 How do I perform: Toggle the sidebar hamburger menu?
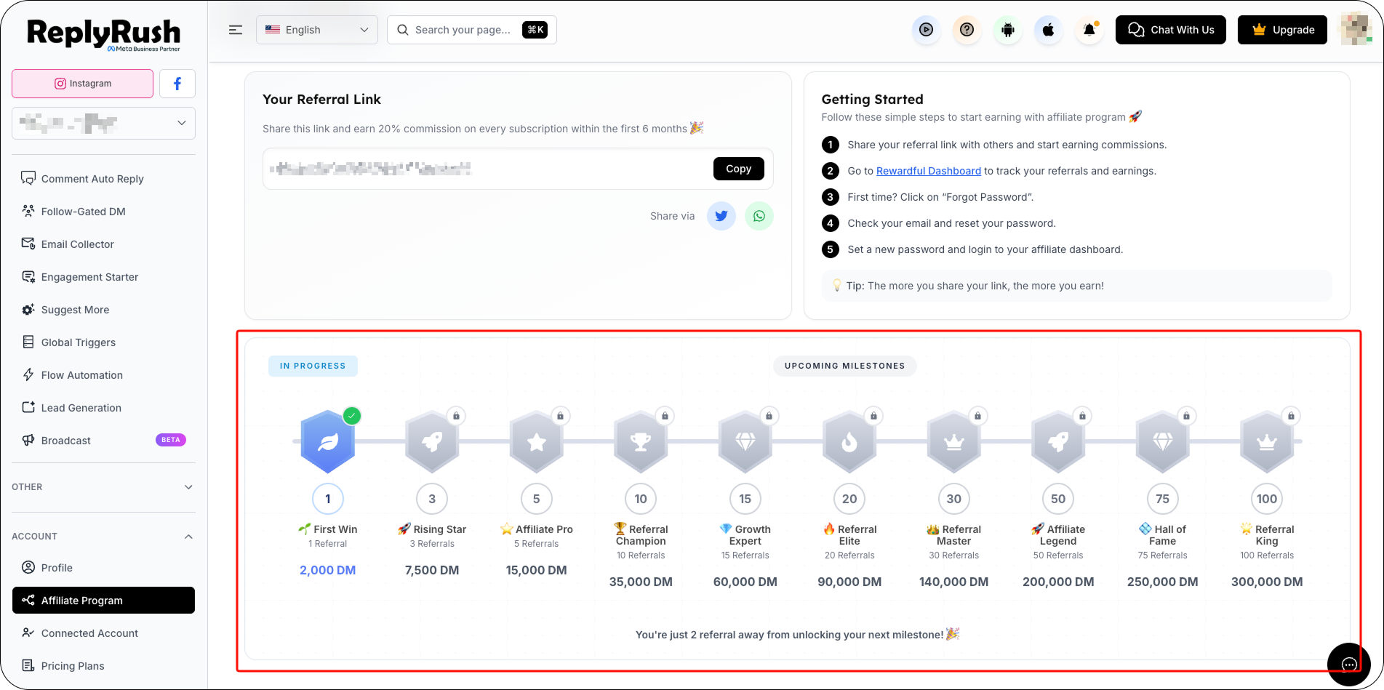(x=236, y=30)
